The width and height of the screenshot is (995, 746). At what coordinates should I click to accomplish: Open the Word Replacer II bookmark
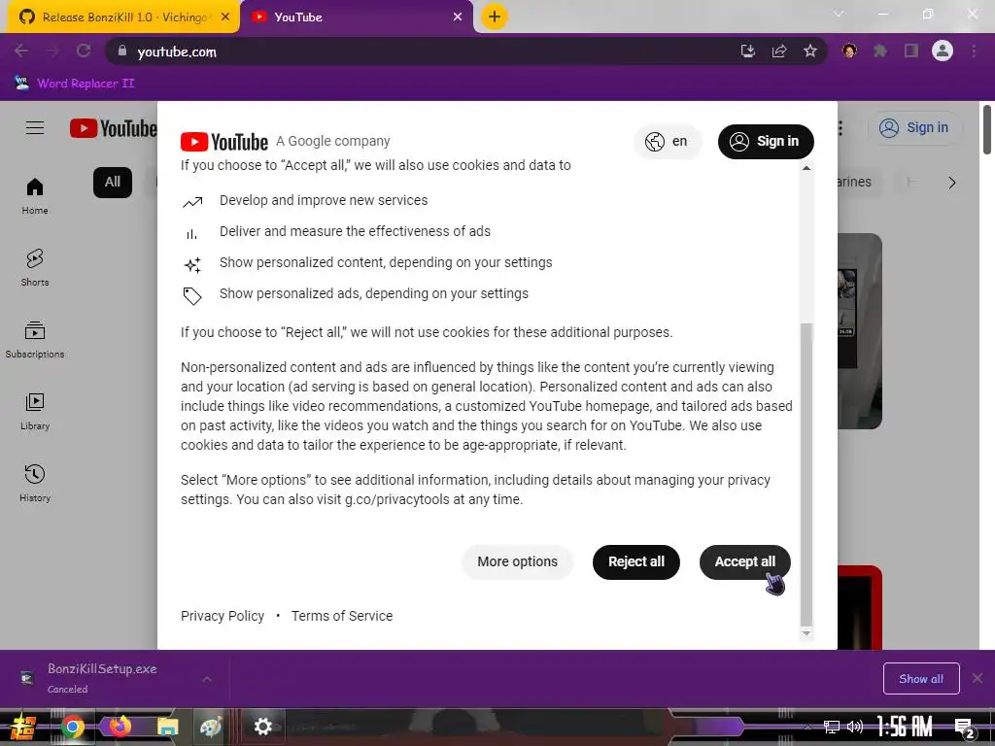(x=75, y=84)
